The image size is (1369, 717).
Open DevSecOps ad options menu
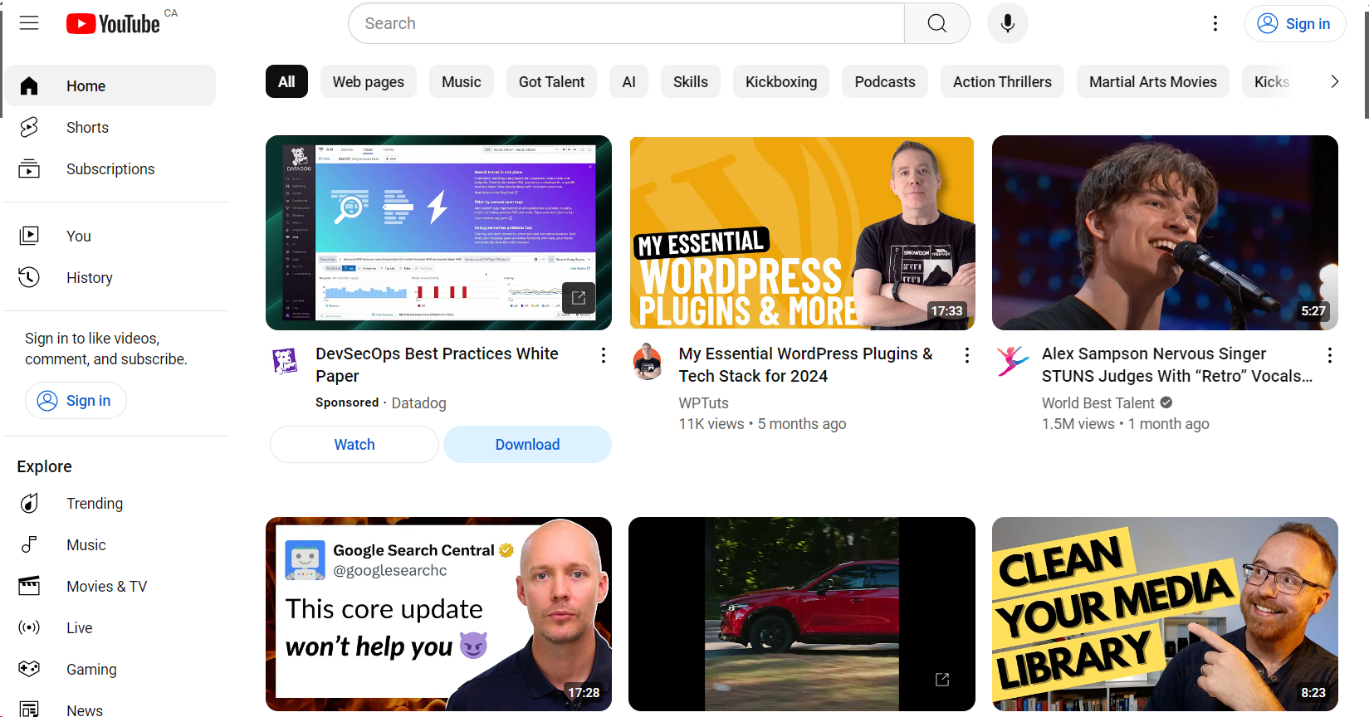(604, 355)
